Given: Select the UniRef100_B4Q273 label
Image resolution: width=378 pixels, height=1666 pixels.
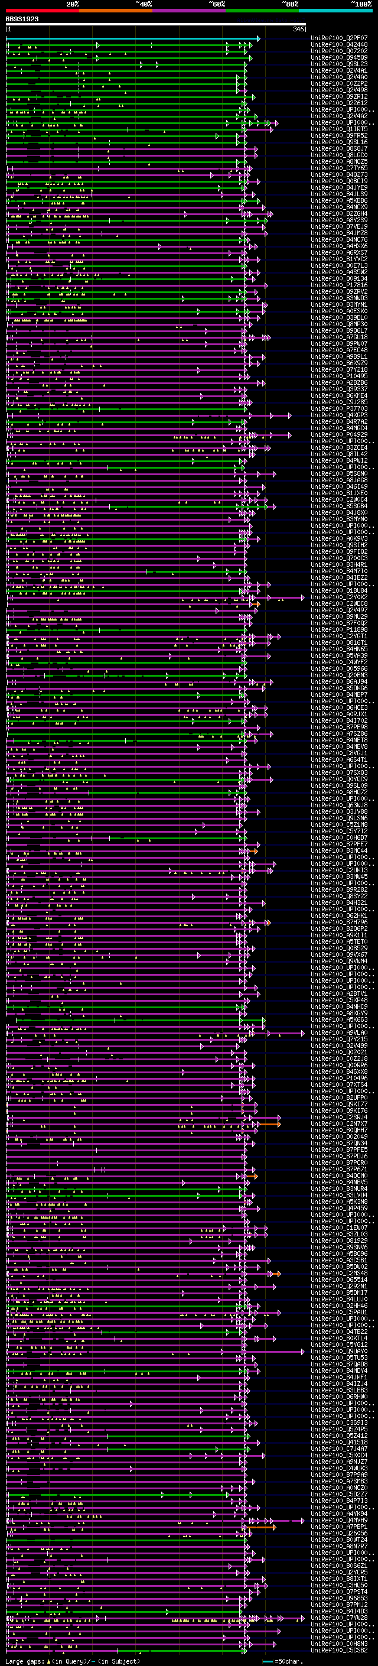Looking at the screenshot, I should pos(339,174).
